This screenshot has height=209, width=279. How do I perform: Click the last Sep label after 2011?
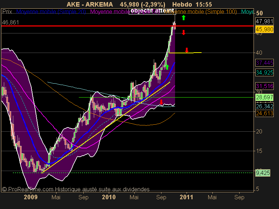[239, 197]
